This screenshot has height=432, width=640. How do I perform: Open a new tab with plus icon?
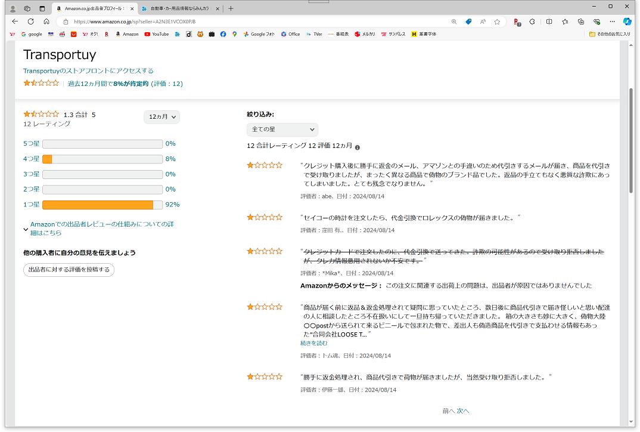tap(231, 8)
